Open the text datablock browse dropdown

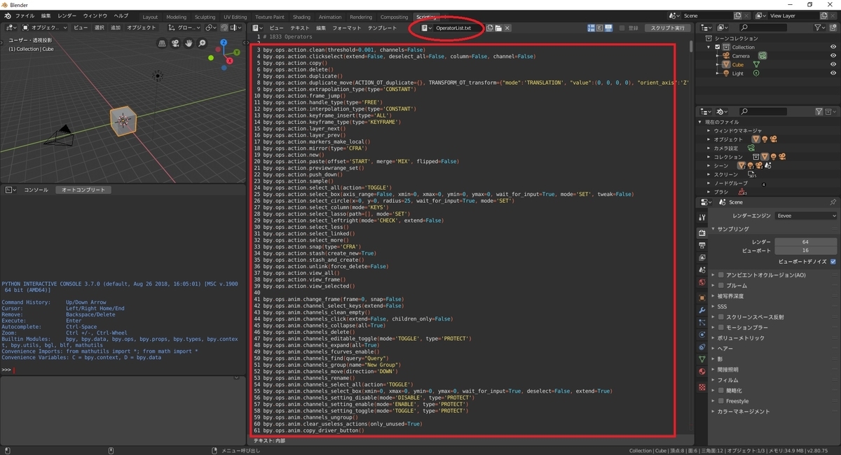427,28
